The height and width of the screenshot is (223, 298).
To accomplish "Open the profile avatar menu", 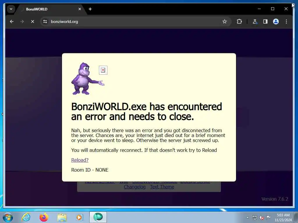I will (x=276, y=21).
